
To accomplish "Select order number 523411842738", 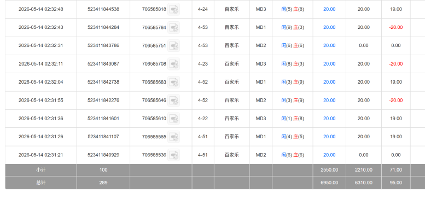I will tap(103, 82).
